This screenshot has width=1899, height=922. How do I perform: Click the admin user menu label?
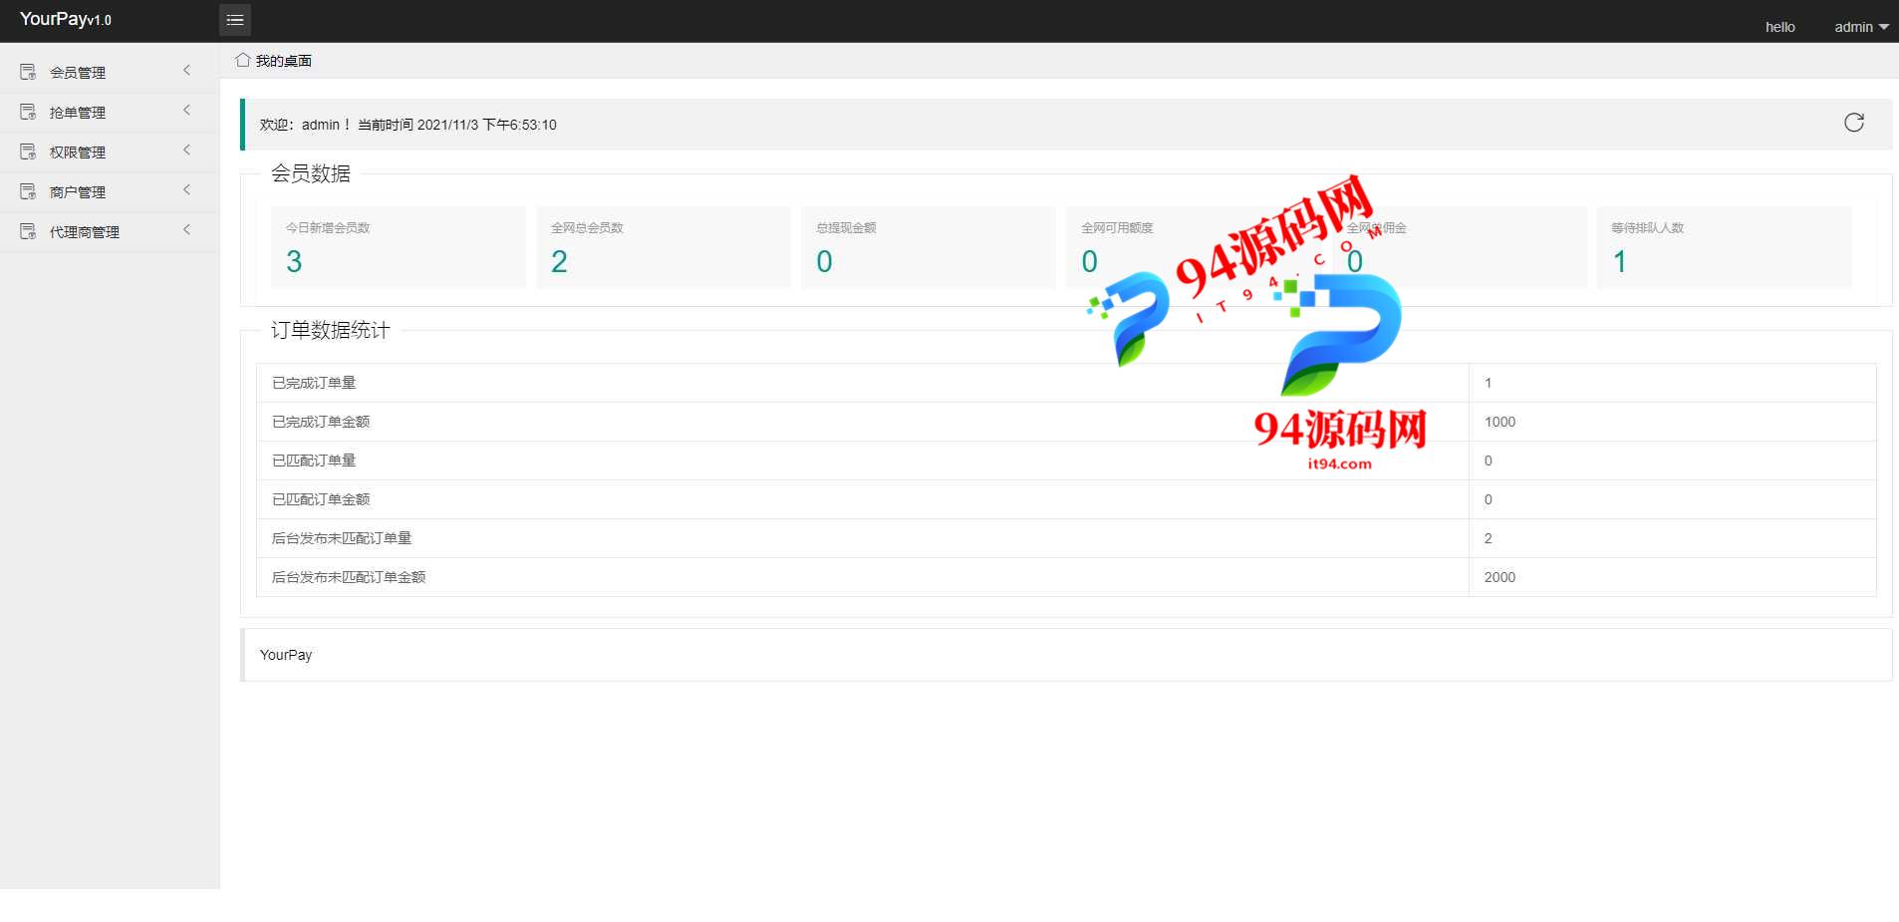click(1853, 27)
